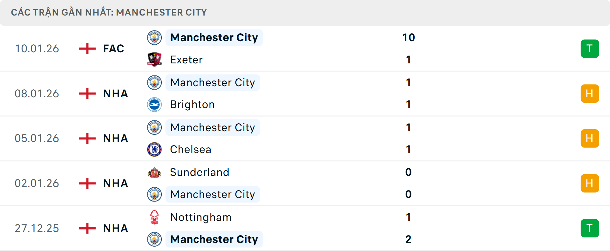Click the score 10 in the Exeter match
This screenshot has height=251, width=610.
[x=408, y=37]
